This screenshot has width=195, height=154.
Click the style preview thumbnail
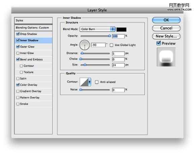point(166,57)
